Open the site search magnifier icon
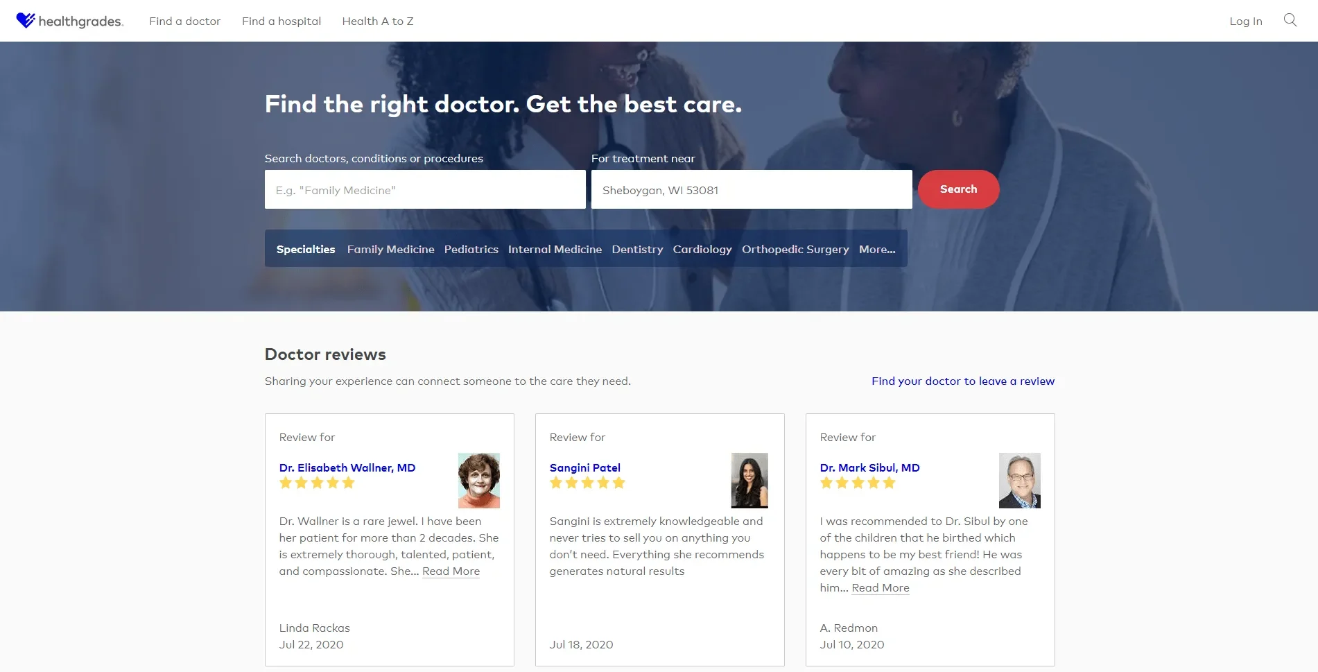Image resolution: width=1318 pixels, height=672 pixels. coord(1290,20)
